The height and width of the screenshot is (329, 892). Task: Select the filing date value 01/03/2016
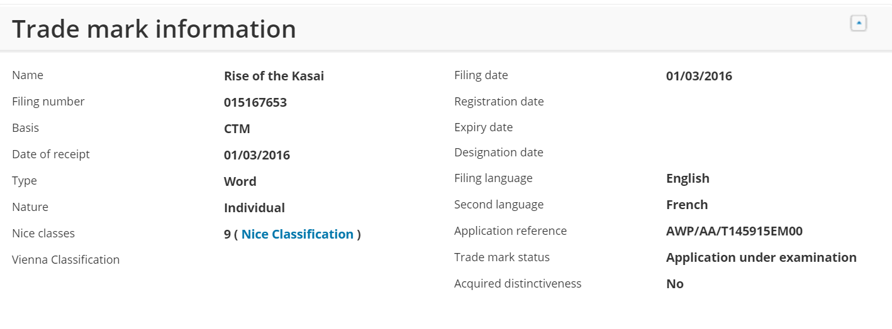point(699,76)
